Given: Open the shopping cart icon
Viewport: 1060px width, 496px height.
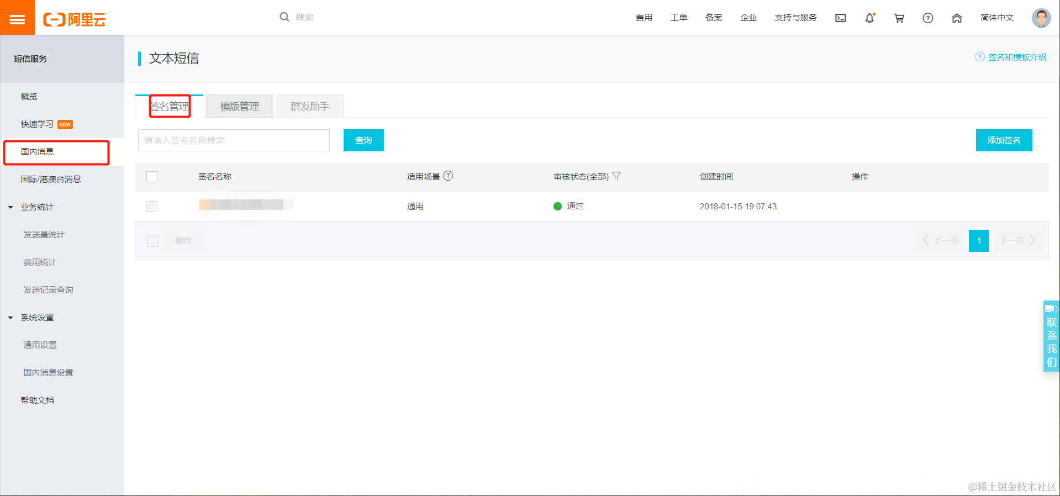Looking at the screenshot, I should [x=899, y=18].
